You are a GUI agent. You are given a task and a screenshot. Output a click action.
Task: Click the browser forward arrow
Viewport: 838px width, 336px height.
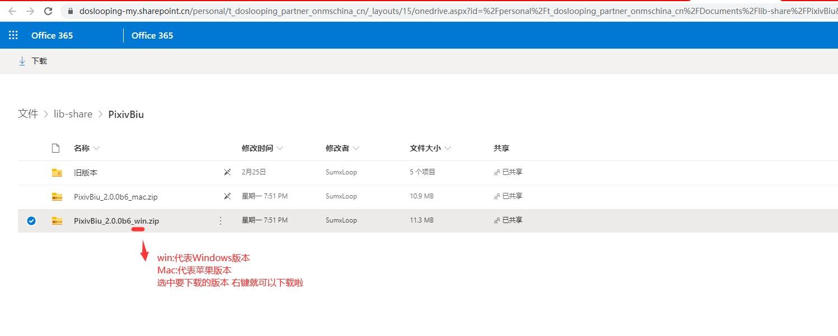point(30,11)
